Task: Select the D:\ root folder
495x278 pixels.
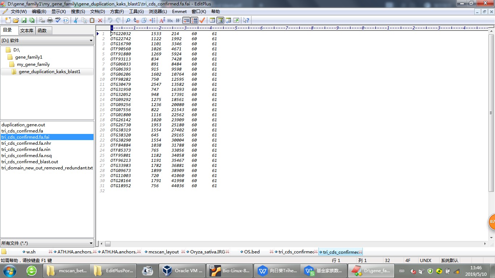Action: click(17, 50)
